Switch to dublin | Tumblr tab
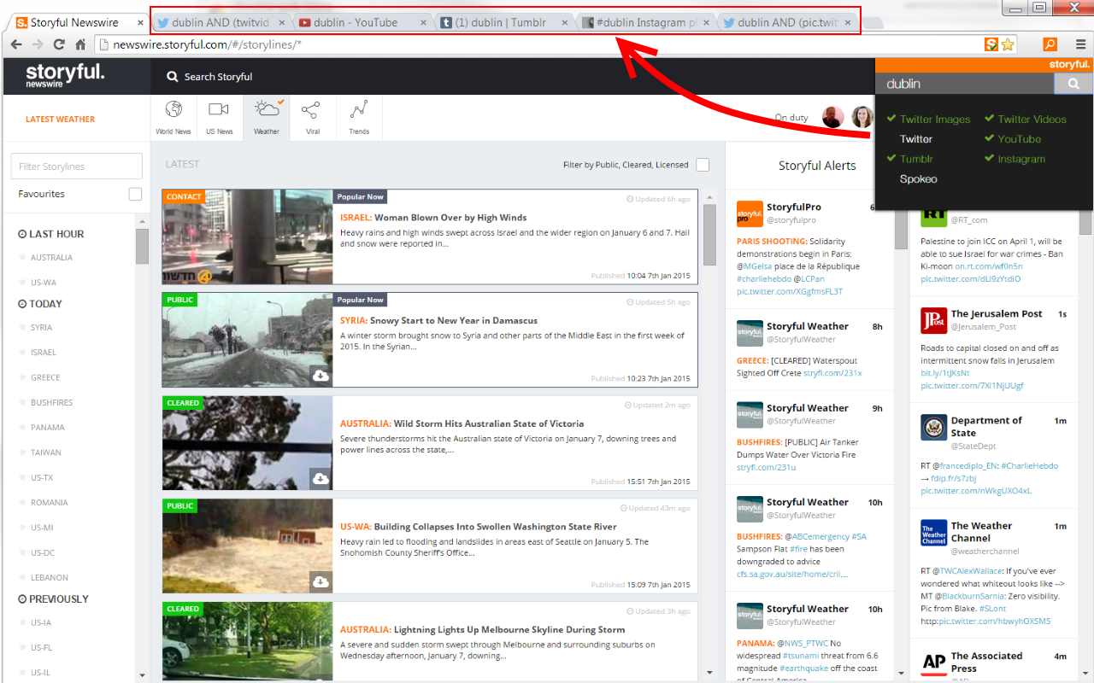 pos(504,22)
